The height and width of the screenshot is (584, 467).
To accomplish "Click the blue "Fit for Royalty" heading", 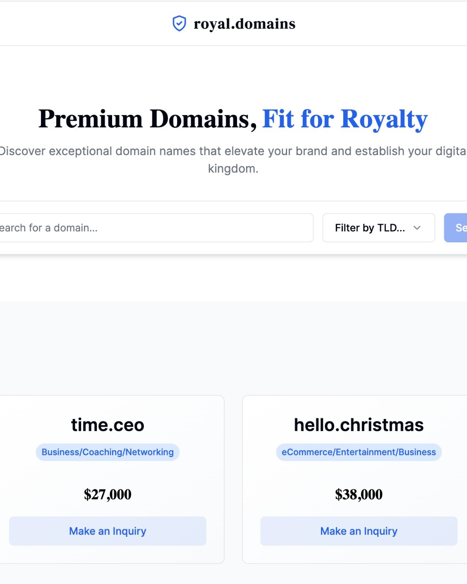I will [x=345, y=119].
